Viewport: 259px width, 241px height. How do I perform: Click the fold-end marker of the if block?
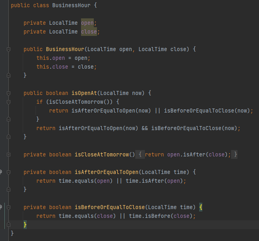click(x=9, y=119)
